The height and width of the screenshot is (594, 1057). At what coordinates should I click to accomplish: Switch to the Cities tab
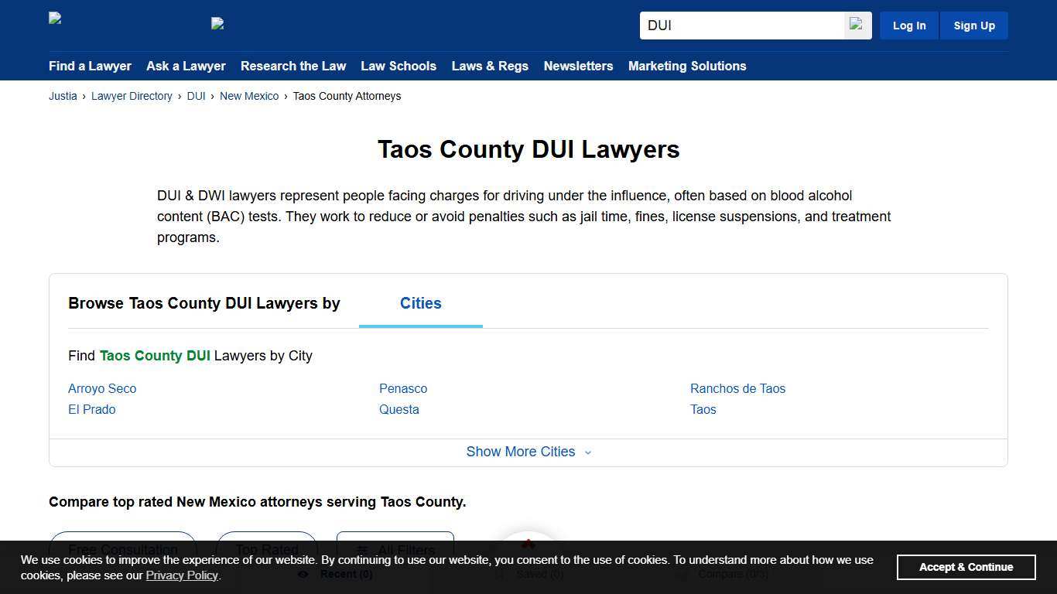click(x=420, y=303)
